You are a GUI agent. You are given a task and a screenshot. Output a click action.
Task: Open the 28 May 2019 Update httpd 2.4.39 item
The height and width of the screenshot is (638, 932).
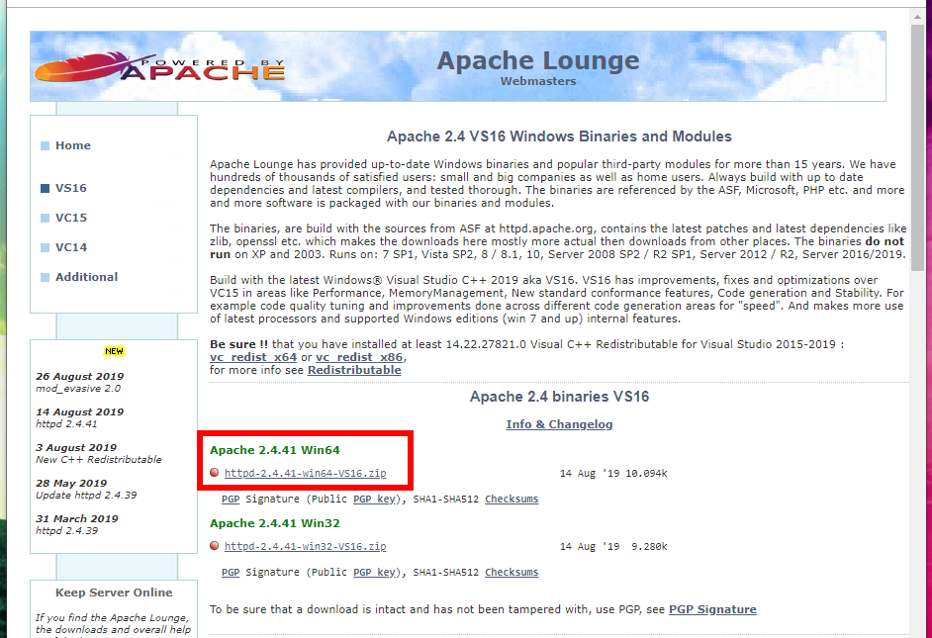[x=86, y=489]
